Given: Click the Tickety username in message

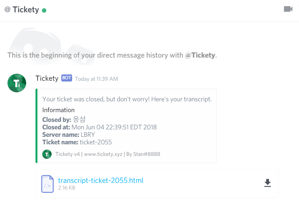Looking at the screenshot, I should (47, 78).
